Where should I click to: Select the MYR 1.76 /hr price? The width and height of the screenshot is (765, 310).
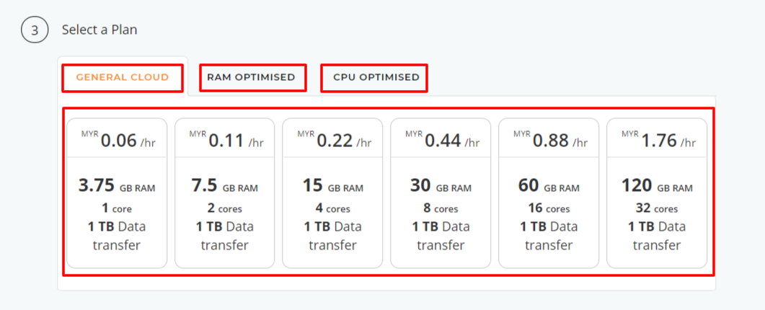658,141
